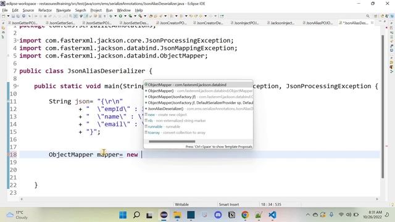395x222 pixels.
Task: Open the Project menu
Action: (96, 10)
